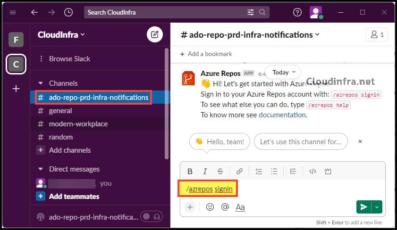Screen dimensions: 397x230
Task: Open the help question mark icon
Action: coord(297,12)
